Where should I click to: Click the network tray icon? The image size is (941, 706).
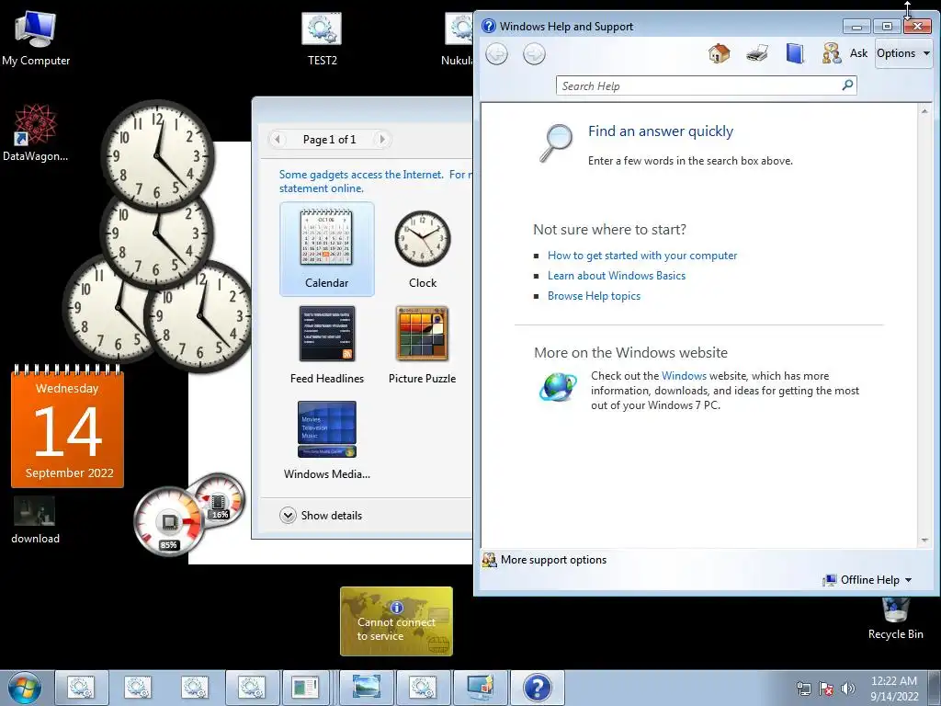click(803, 689)
